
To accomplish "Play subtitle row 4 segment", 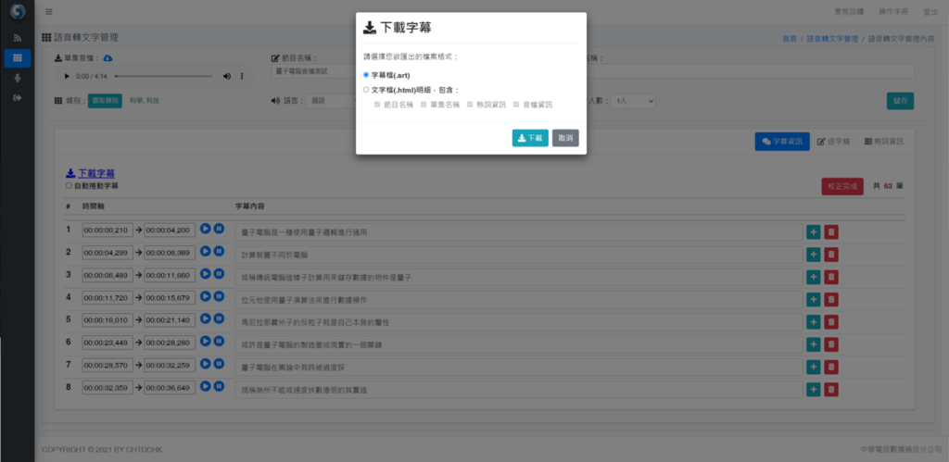I will point(205,295).
